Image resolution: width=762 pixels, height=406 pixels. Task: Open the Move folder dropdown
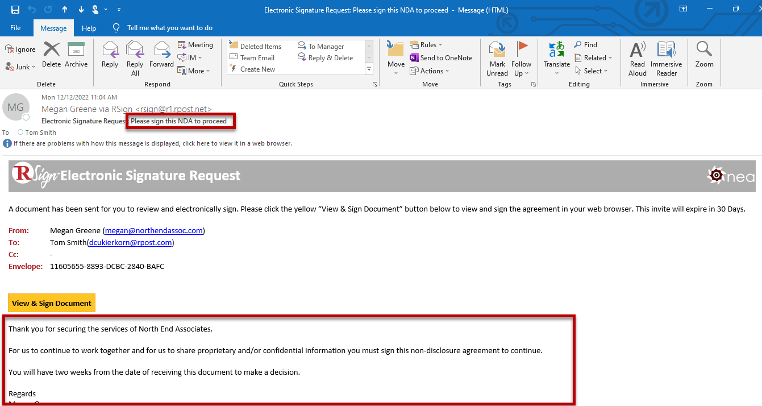click(396, 58)
